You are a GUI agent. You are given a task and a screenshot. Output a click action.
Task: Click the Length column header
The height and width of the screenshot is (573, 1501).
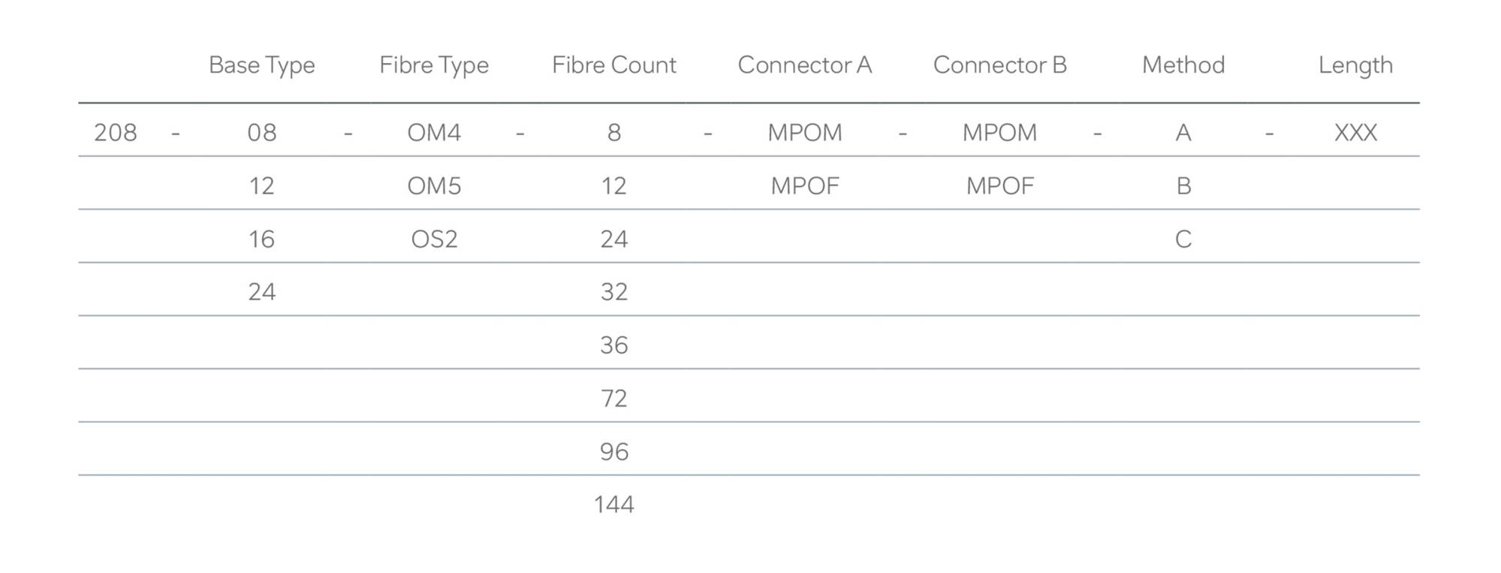[1355, 66]
